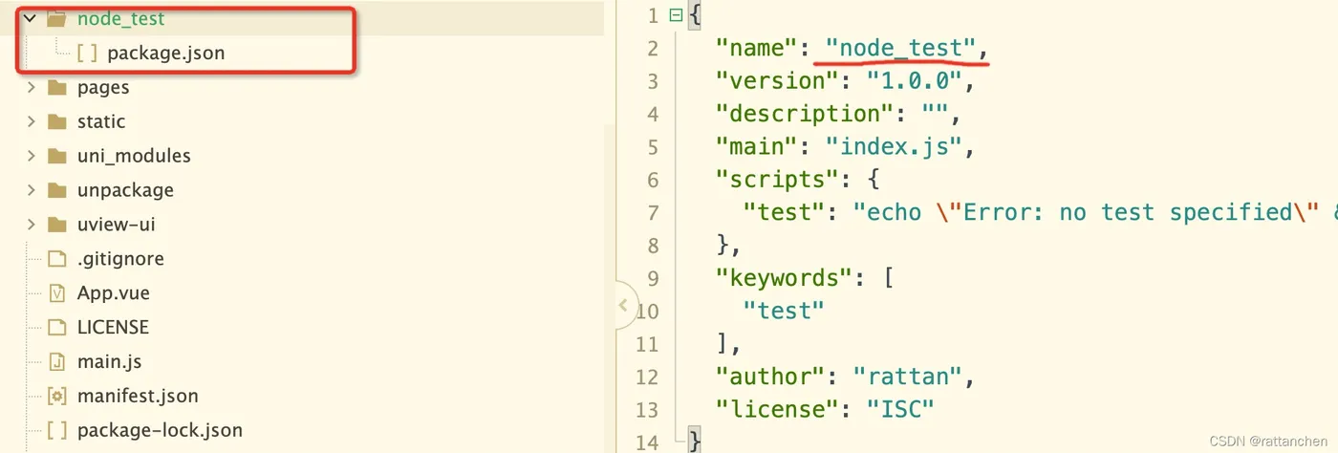Collapse code block fold marker on line 1
The height and width of the screenshot is (453, 1338).
tap(677, 15)
